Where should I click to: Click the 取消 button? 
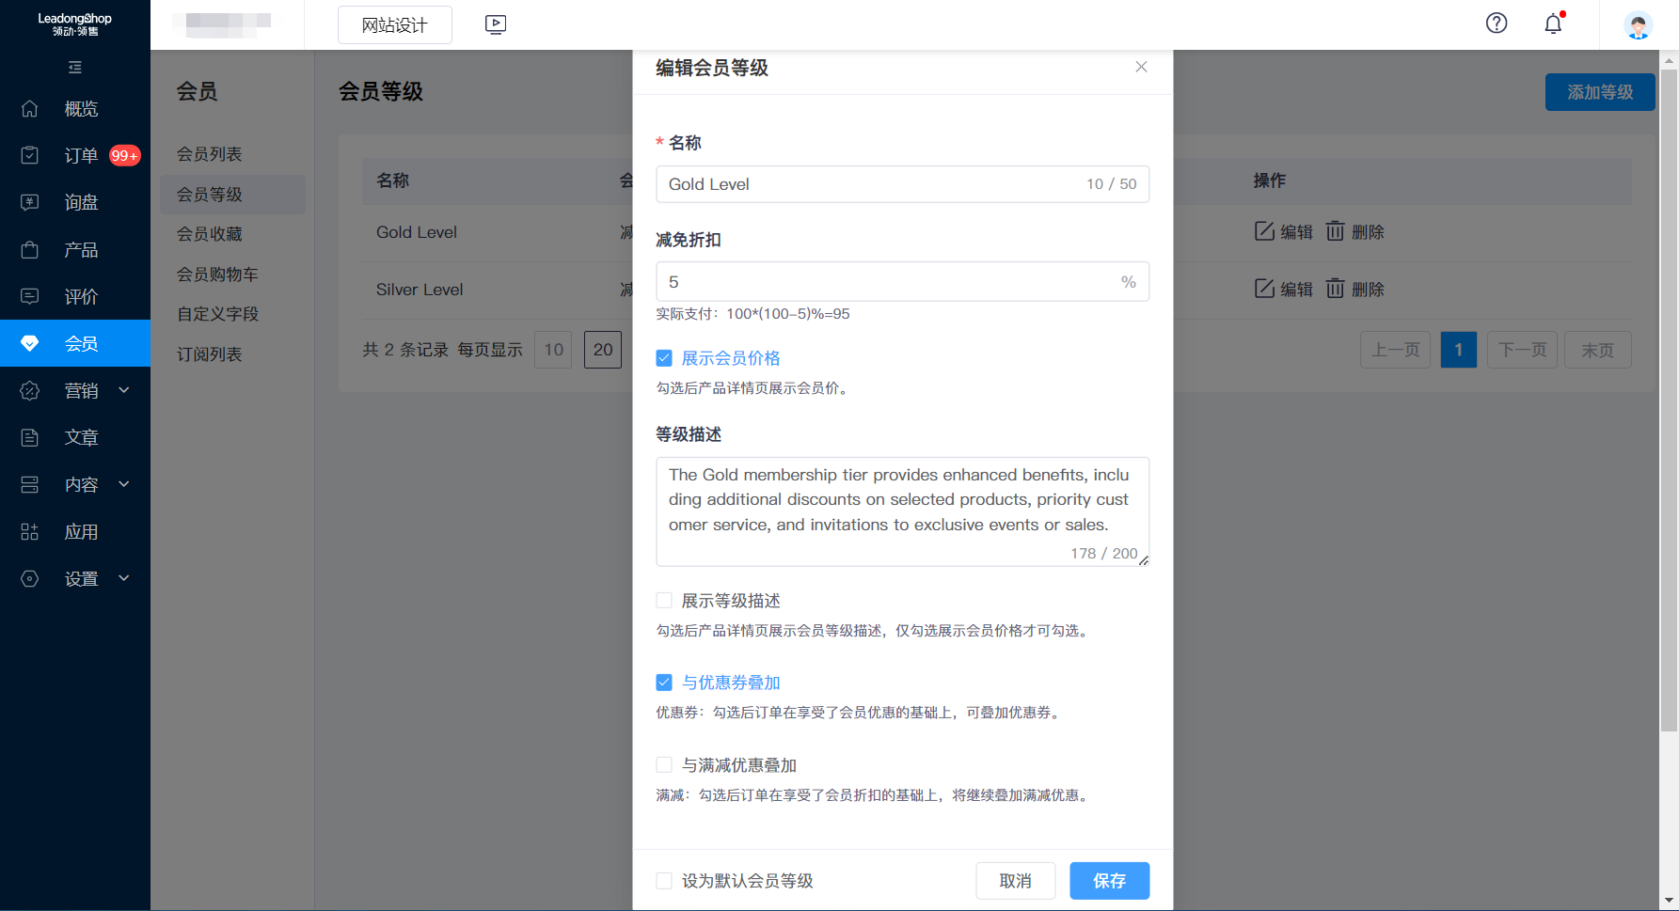point(1015,881)
